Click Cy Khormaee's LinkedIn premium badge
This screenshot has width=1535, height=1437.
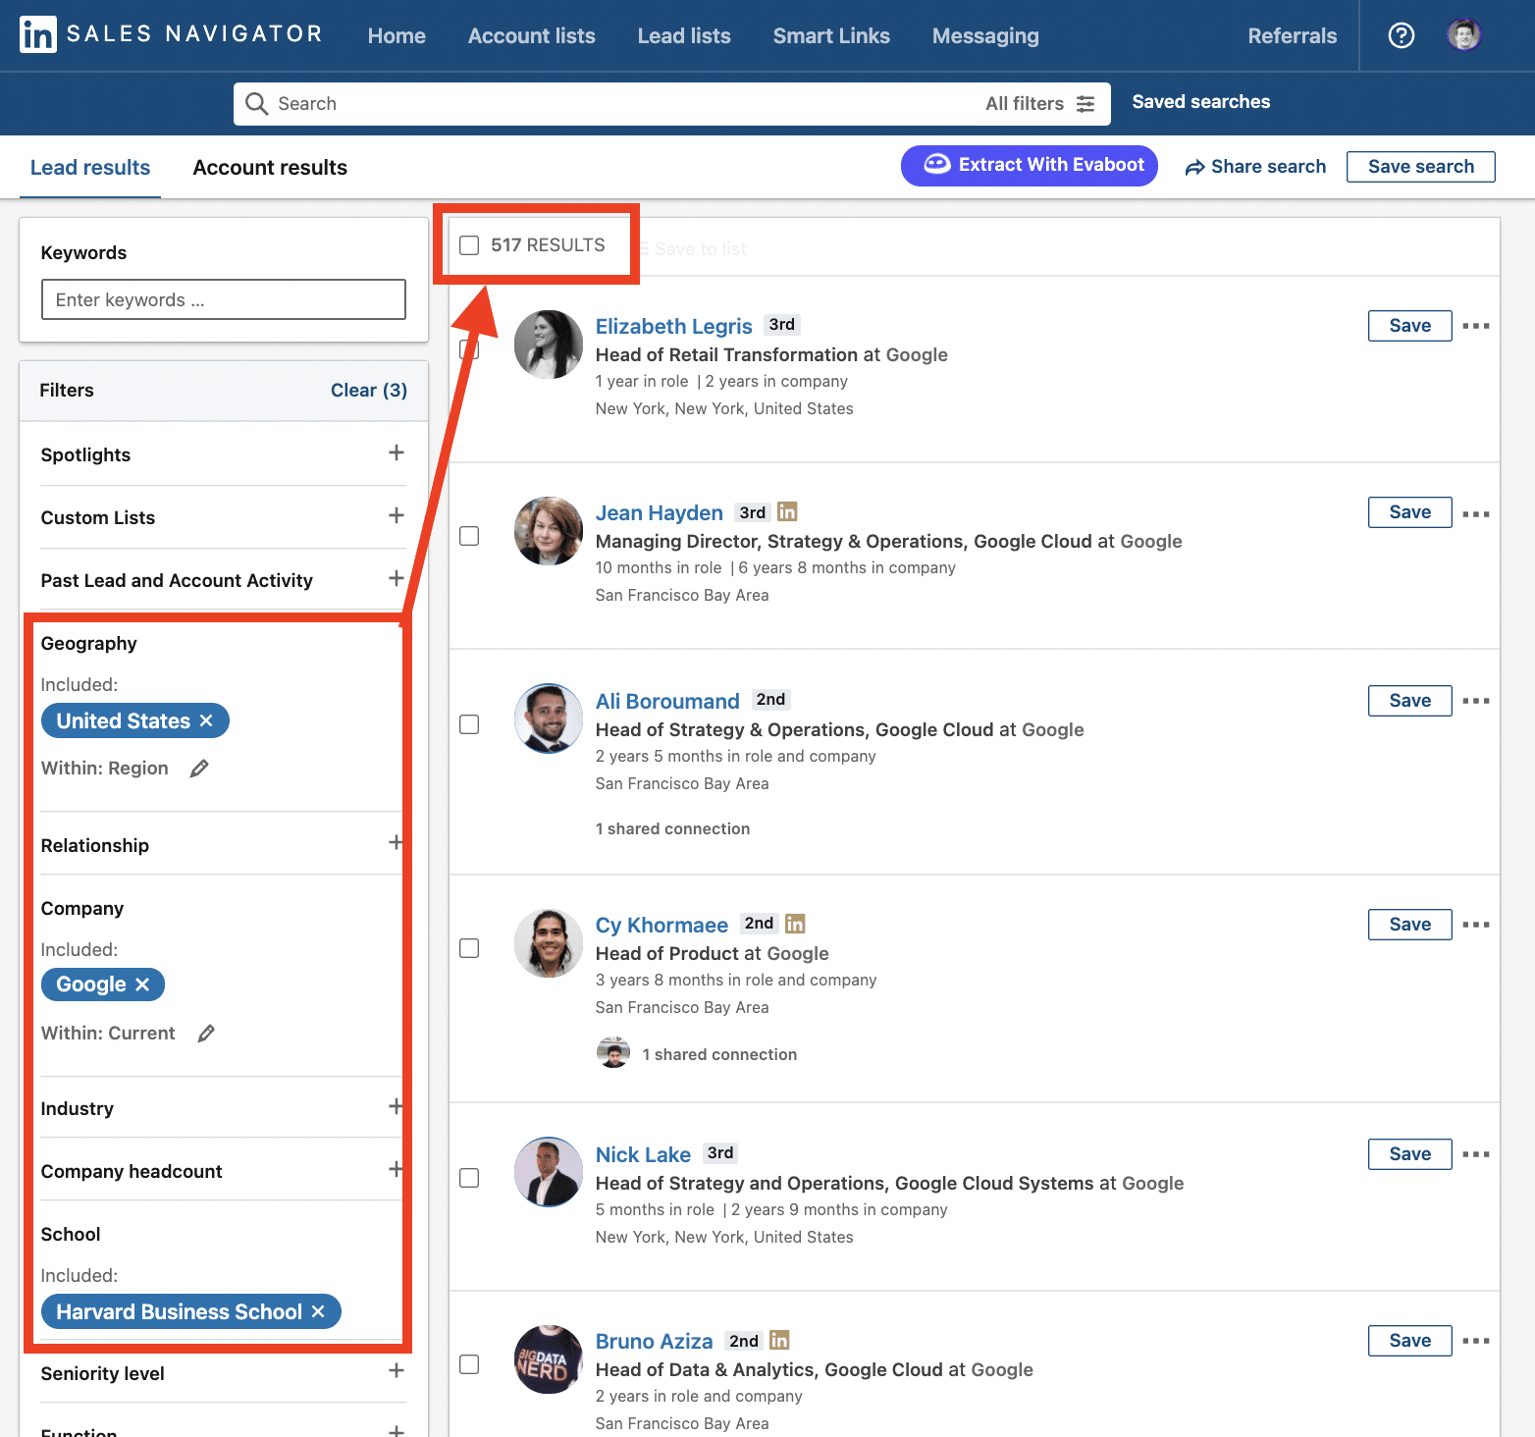tap(795, 924)
